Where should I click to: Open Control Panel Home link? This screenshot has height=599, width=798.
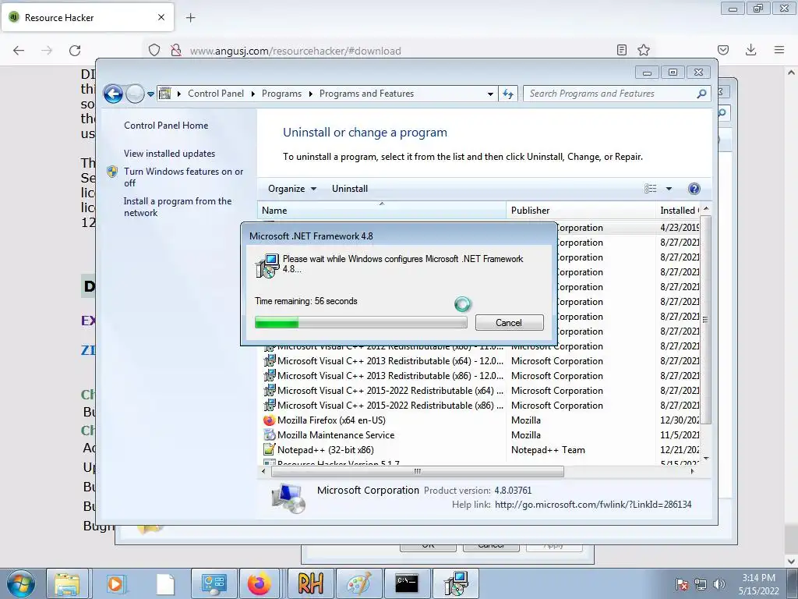166,126
